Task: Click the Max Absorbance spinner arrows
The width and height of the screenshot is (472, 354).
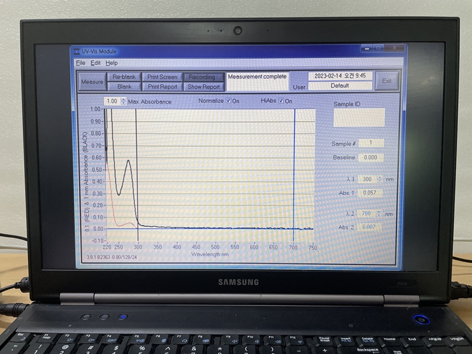Action: point(124,101)
